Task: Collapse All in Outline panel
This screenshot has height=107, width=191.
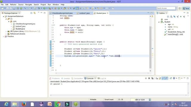Action: (x=168, y=17)
